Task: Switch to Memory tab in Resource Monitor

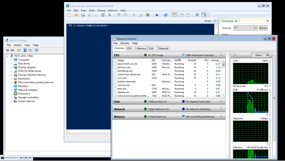Action: (x=141, y=48)
